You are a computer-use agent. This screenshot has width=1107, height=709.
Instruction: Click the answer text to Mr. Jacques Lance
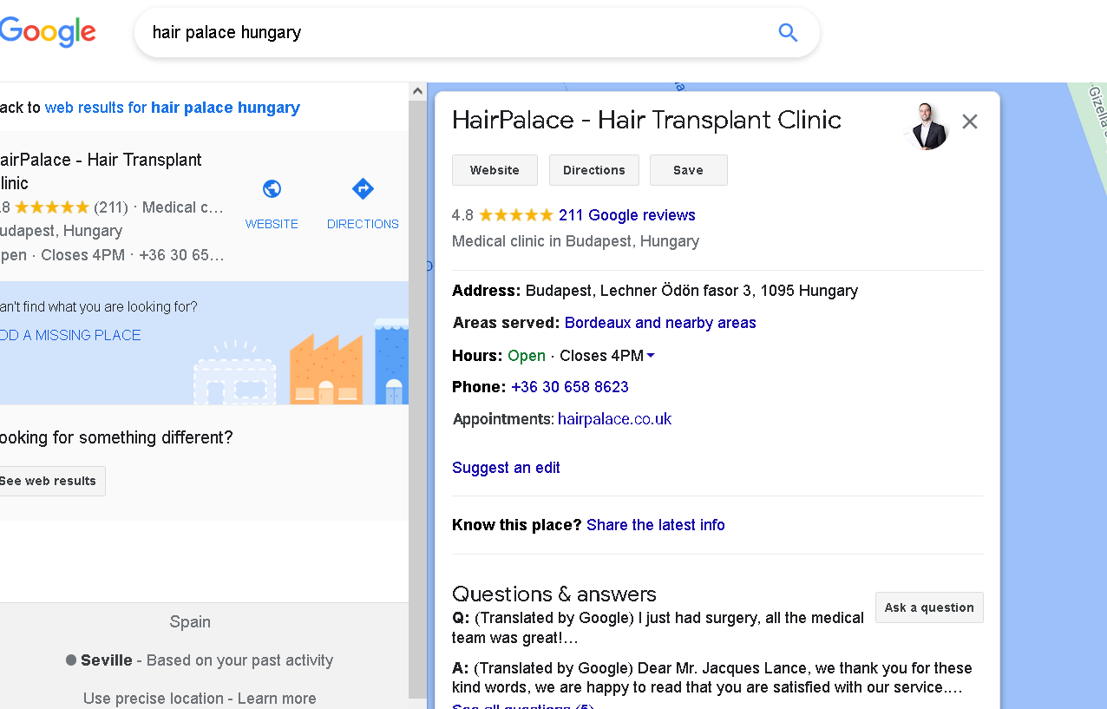[711, 678]
